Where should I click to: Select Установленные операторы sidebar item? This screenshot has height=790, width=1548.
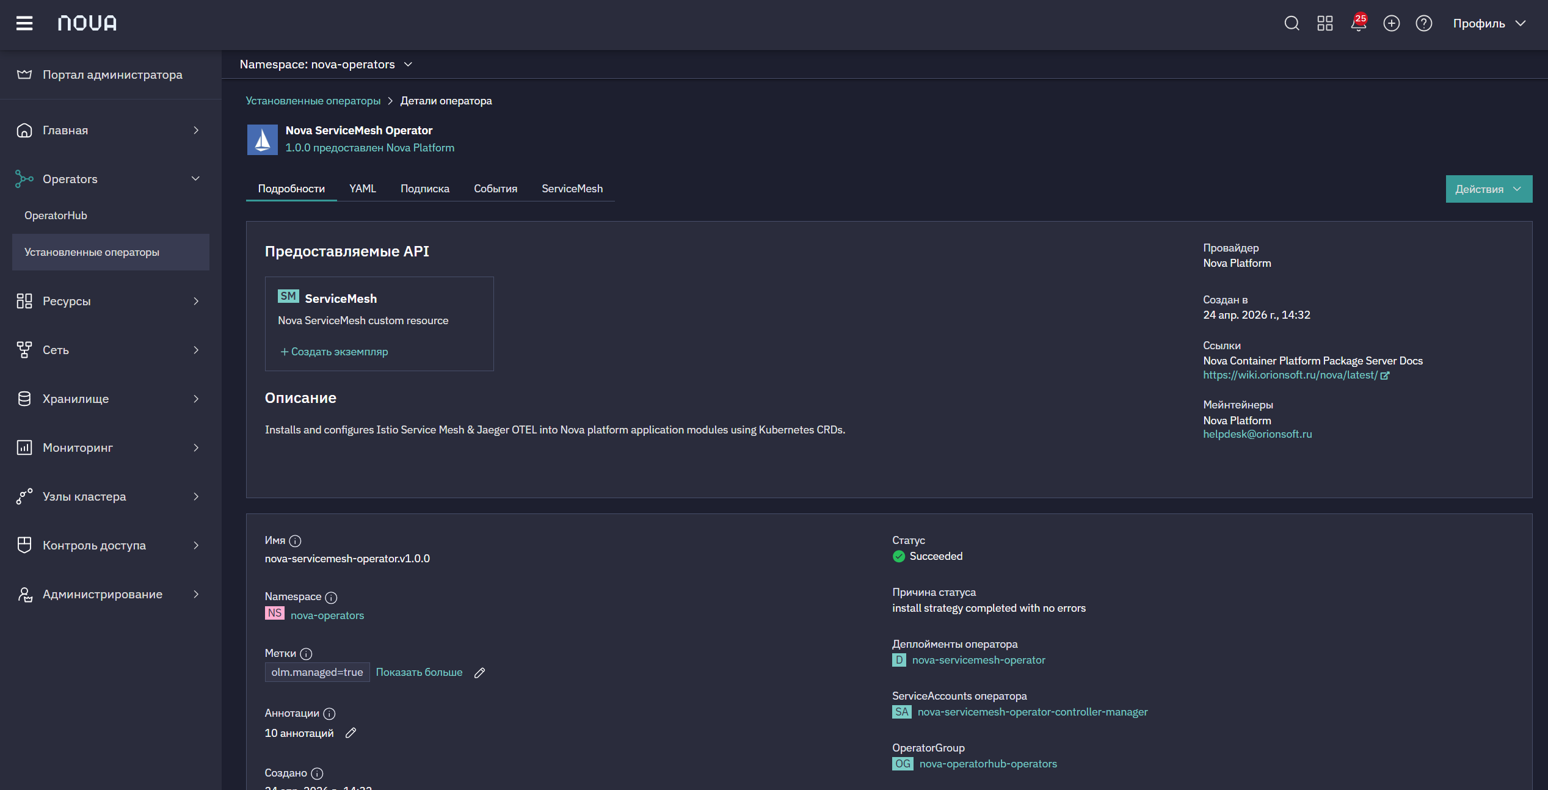pyautogui.click(x=111, y=252)
